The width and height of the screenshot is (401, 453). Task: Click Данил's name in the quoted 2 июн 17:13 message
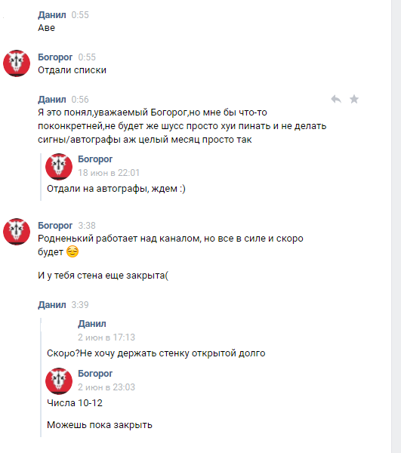click(92, 324)
